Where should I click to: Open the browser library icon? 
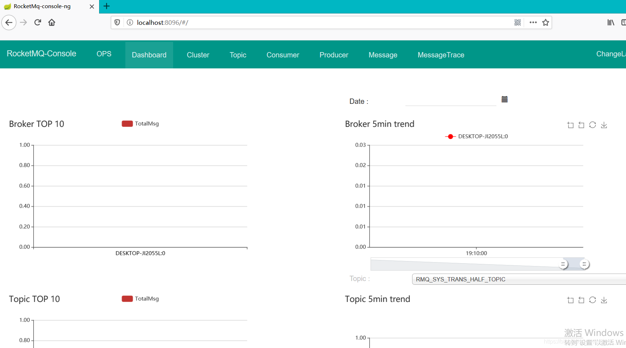[x=611, y=23]
